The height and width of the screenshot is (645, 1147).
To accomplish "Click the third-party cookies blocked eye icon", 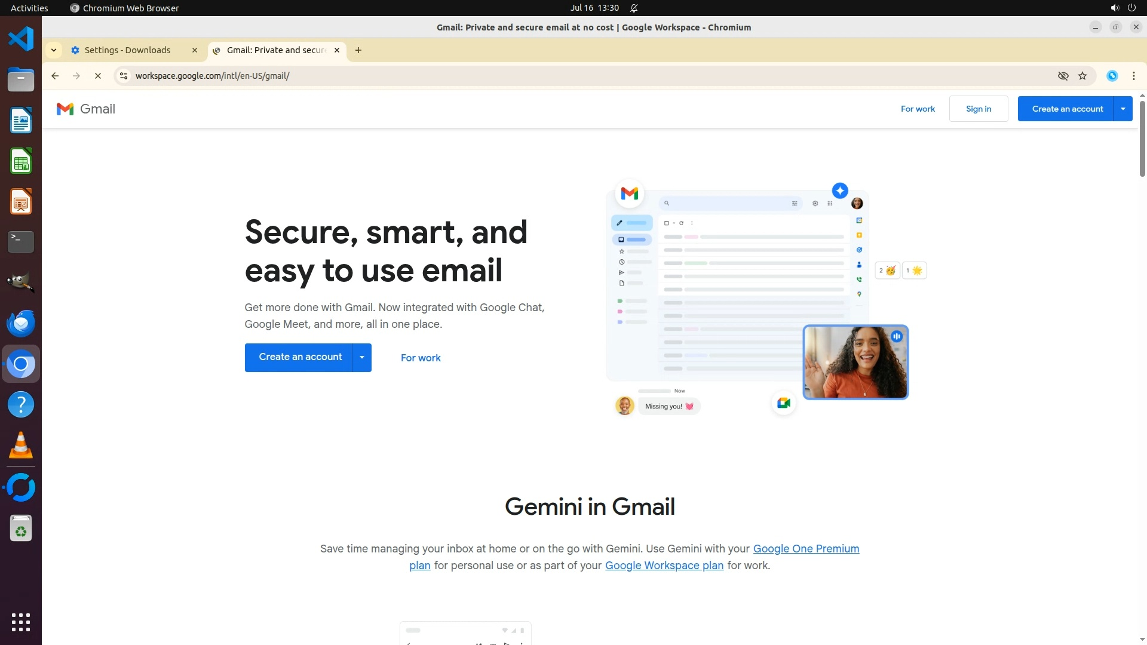I will click(x=1063, y=76).
